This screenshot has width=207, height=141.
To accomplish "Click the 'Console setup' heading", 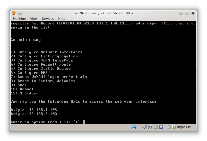I will [x=25, y=40].
